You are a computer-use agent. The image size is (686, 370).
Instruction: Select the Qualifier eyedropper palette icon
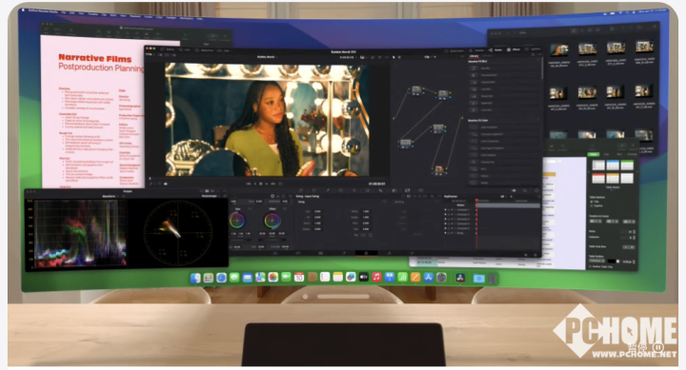tap(327, 190)
